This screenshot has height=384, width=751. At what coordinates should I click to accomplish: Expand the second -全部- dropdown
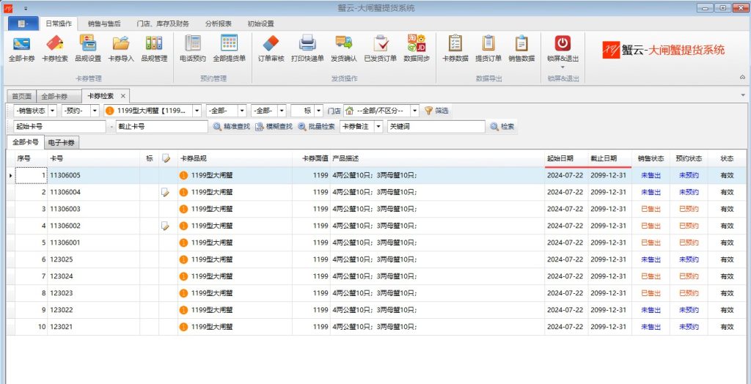282,111
